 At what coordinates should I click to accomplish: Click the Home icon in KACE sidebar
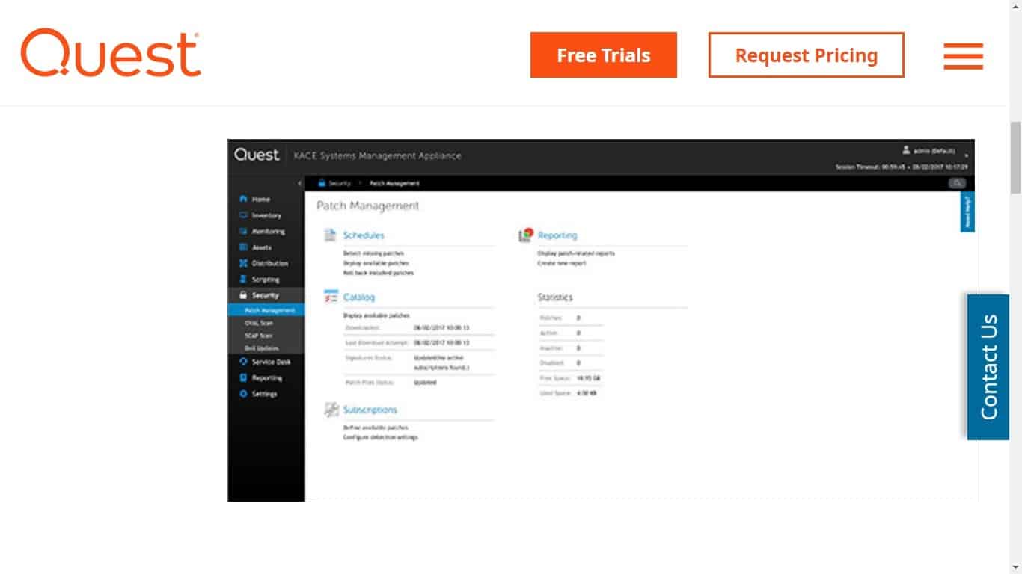[x=243, y=200]
